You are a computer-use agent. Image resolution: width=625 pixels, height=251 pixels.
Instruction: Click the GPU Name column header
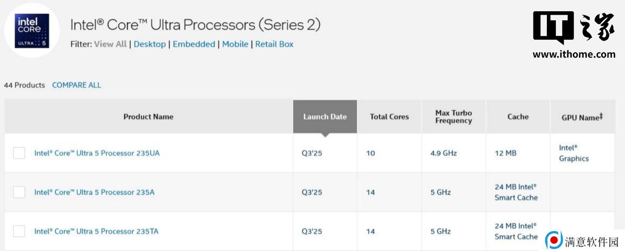point(582,117)
